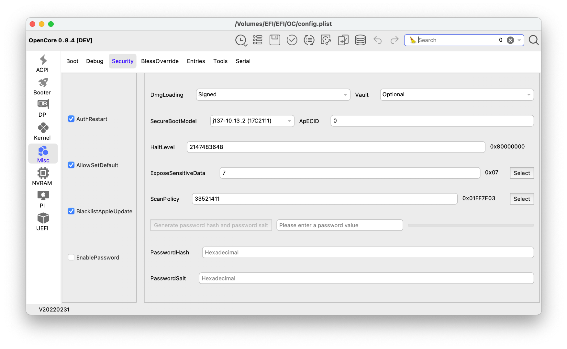Click the password value input field
The height and width of the screenshot is (349, 567).
click(340, 225)
